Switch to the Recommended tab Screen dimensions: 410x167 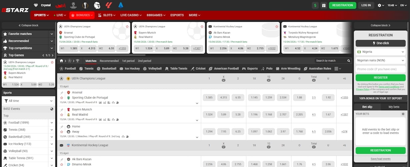point(109,61)
